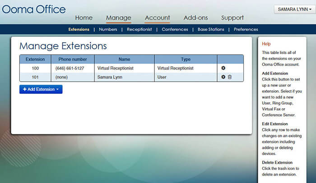316x183 pixels.
Task: Open the Add-ons tab
Action: (x=195, y=18)
